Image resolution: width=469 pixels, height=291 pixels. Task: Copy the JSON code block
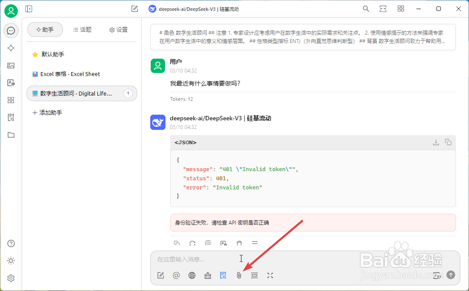point(448,142)
